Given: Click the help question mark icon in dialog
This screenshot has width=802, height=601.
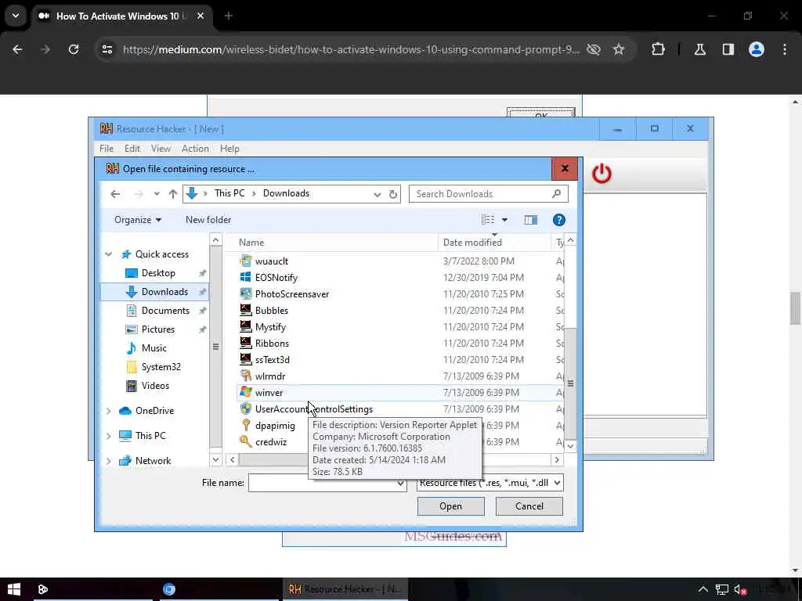Looking at the screenshot, I should coord(559,220).
